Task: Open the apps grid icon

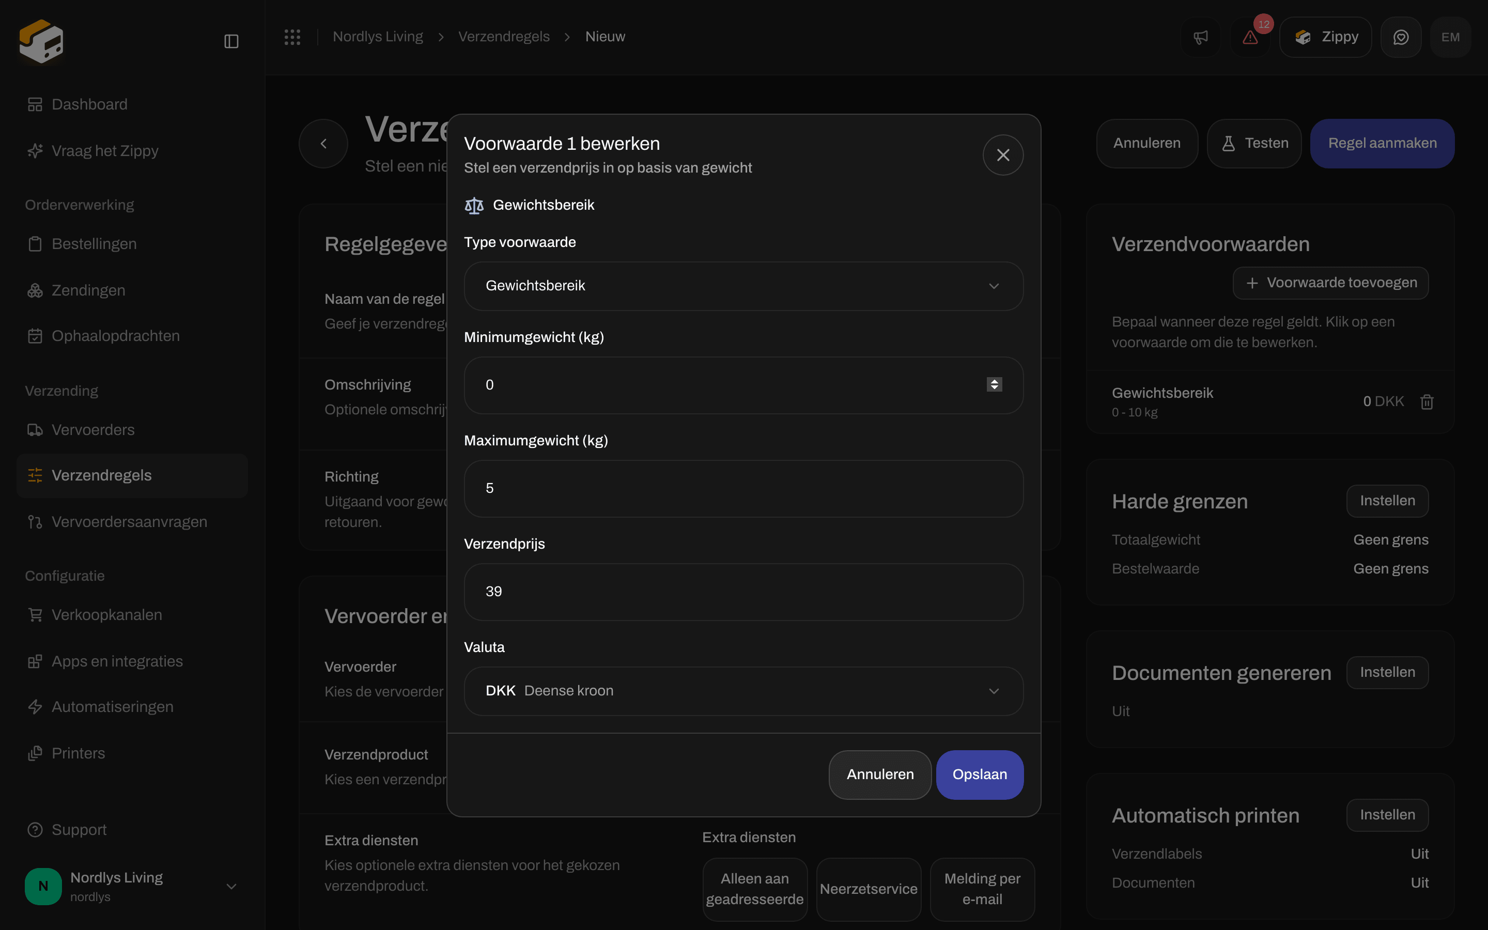Action: point(292,37)
